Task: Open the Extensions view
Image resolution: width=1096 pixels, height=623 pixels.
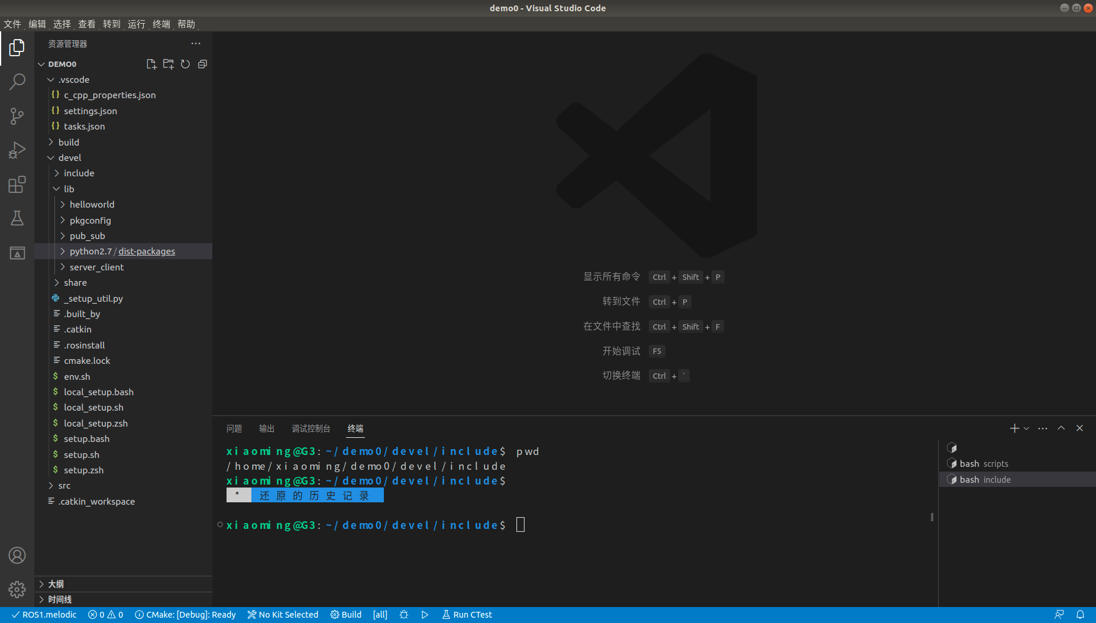Action: (17, 185)
